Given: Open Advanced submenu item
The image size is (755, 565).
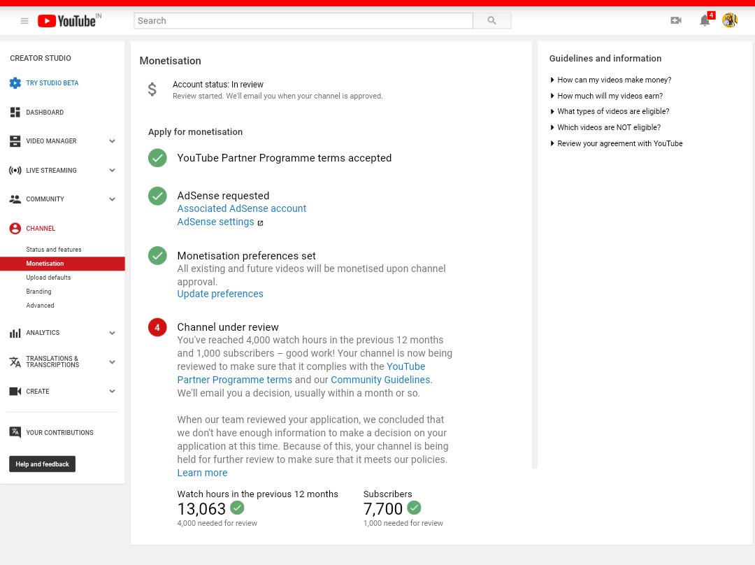Looking at the screenshot, I should [x=40, y=306].
